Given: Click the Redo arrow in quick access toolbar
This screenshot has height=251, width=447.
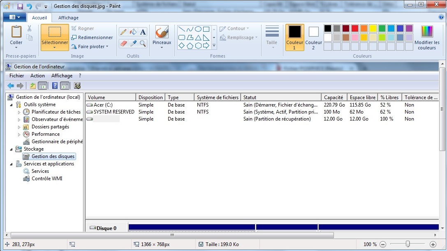Looking at the screenshot, I should [x=38, y=6].
